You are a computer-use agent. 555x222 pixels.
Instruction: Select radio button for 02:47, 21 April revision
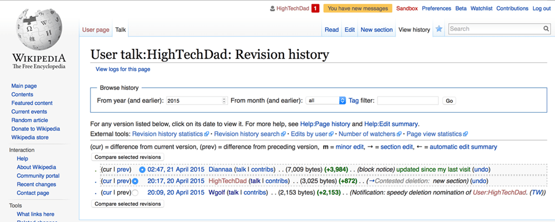(x=143, y=169)
